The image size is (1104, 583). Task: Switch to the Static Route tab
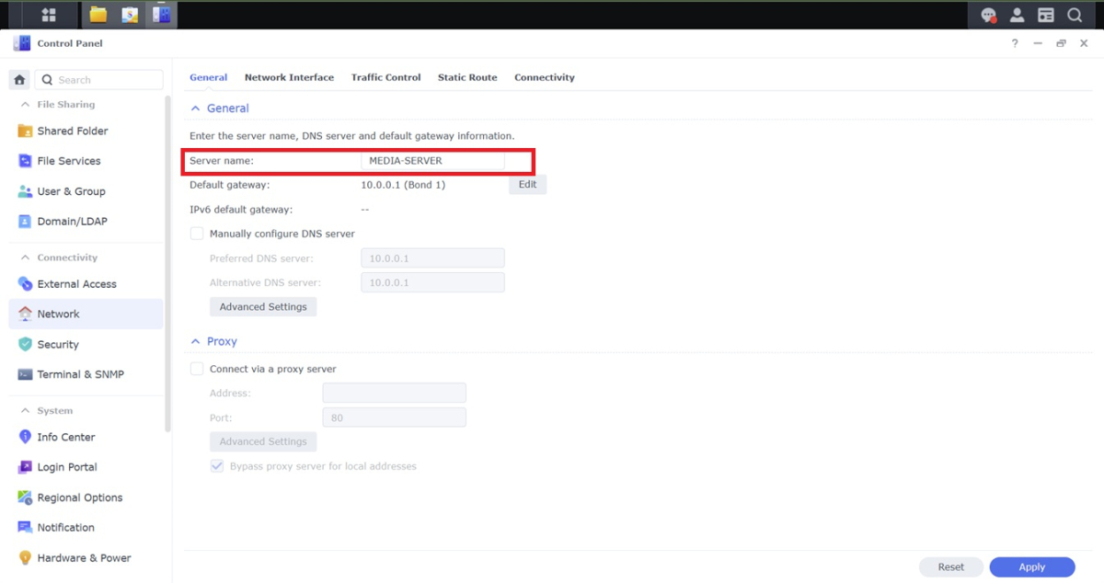click(x=467, y=77)
